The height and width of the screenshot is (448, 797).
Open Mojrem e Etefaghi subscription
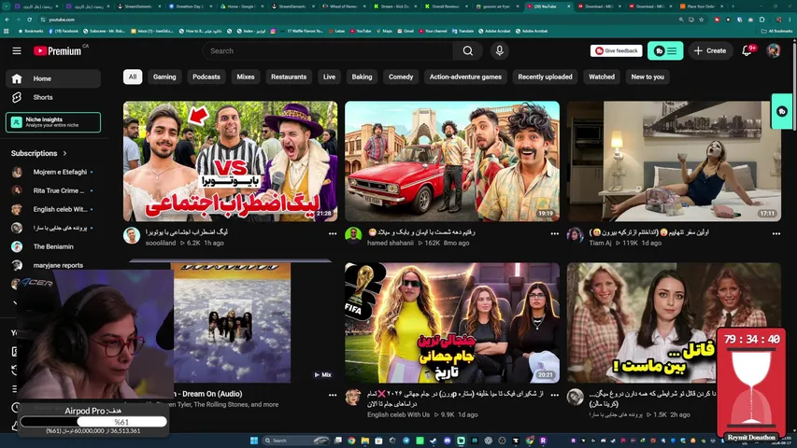pos(53,172)
